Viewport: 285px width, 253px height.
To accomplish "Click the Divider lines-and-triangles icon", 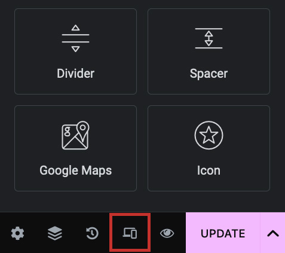I will tap(75, 38).
